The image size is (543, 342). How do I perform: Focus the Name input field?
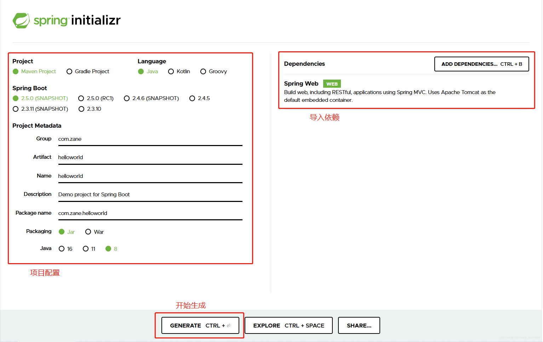150,176
